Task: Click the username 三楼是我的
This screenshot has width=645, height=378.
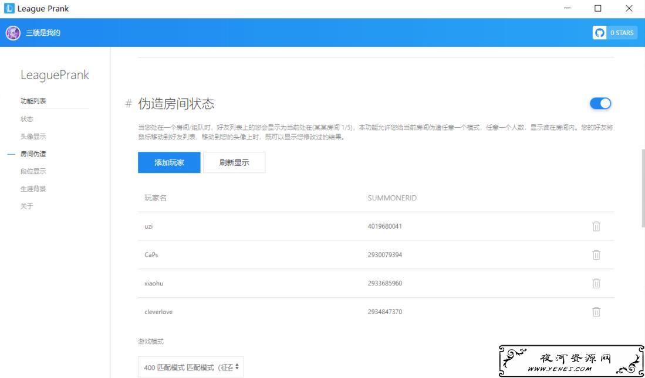Action: click(43, 33)
